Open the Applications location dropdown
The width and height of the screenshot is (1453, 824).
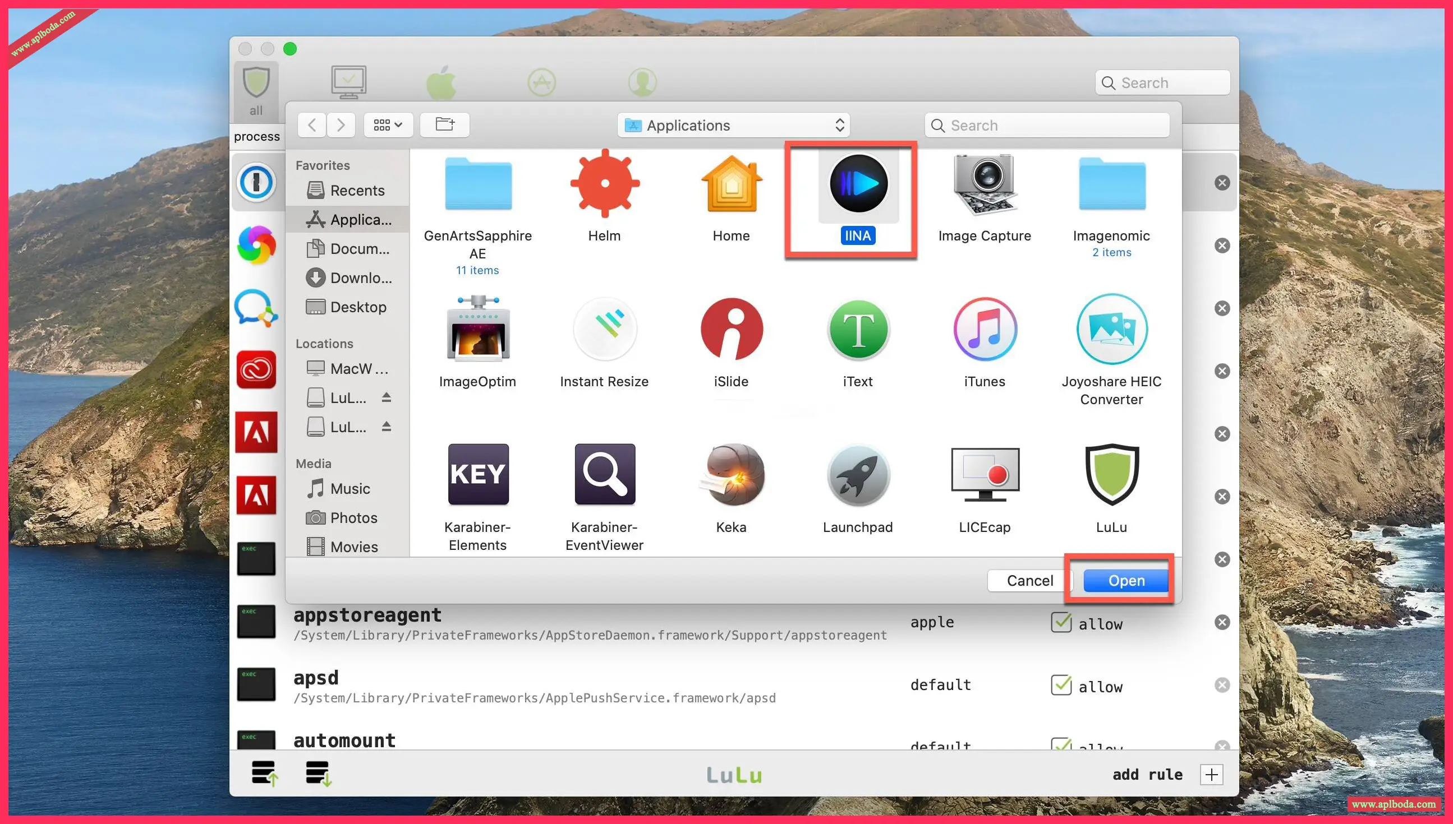[x=734, y=125]
